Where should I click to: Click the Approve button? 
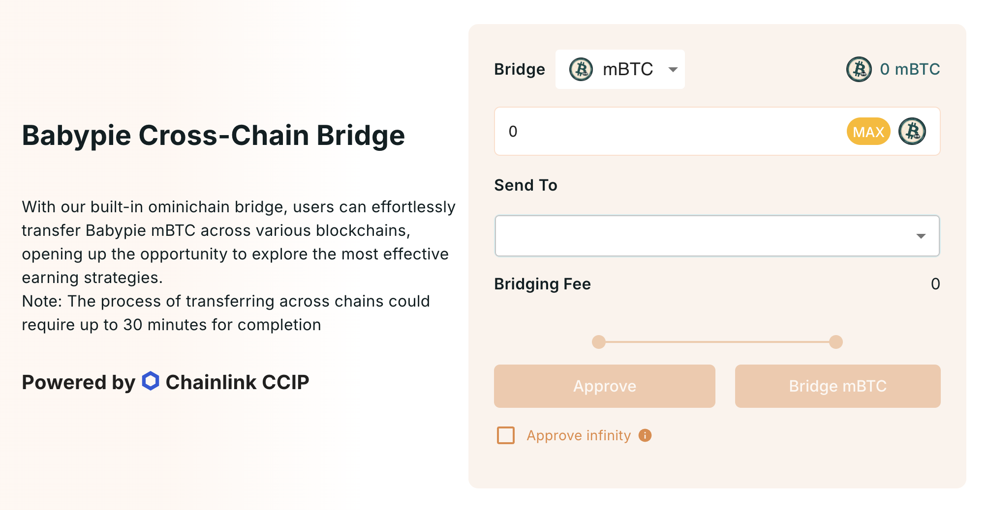[604, 386]
